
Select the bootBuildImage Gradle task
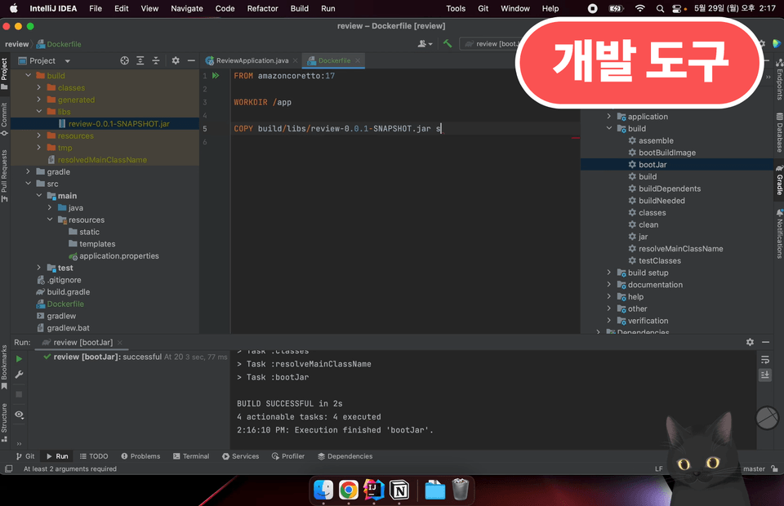(667, 153)
